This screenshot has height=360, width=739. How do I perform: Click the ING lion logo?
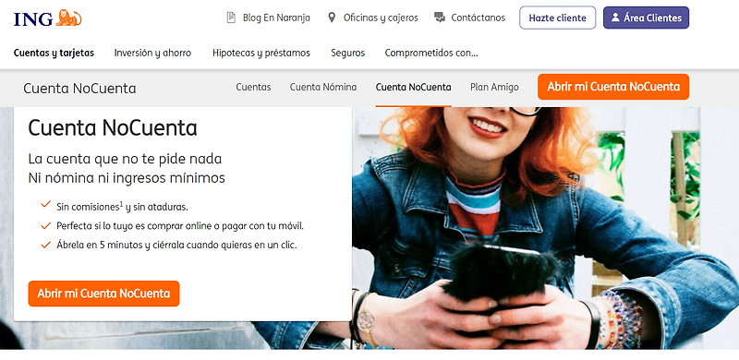(x=48, y=18)
